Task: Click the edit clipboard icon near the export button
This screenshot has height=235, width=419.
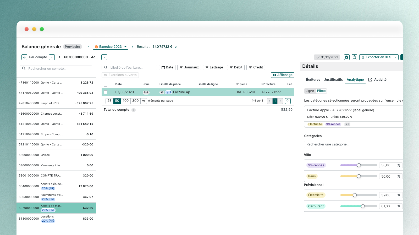Action: point(347,57)
